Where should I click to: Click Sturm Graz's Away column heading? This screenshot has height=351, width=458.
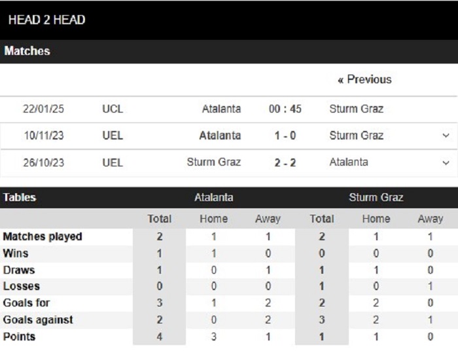click(x=431, y=219)
